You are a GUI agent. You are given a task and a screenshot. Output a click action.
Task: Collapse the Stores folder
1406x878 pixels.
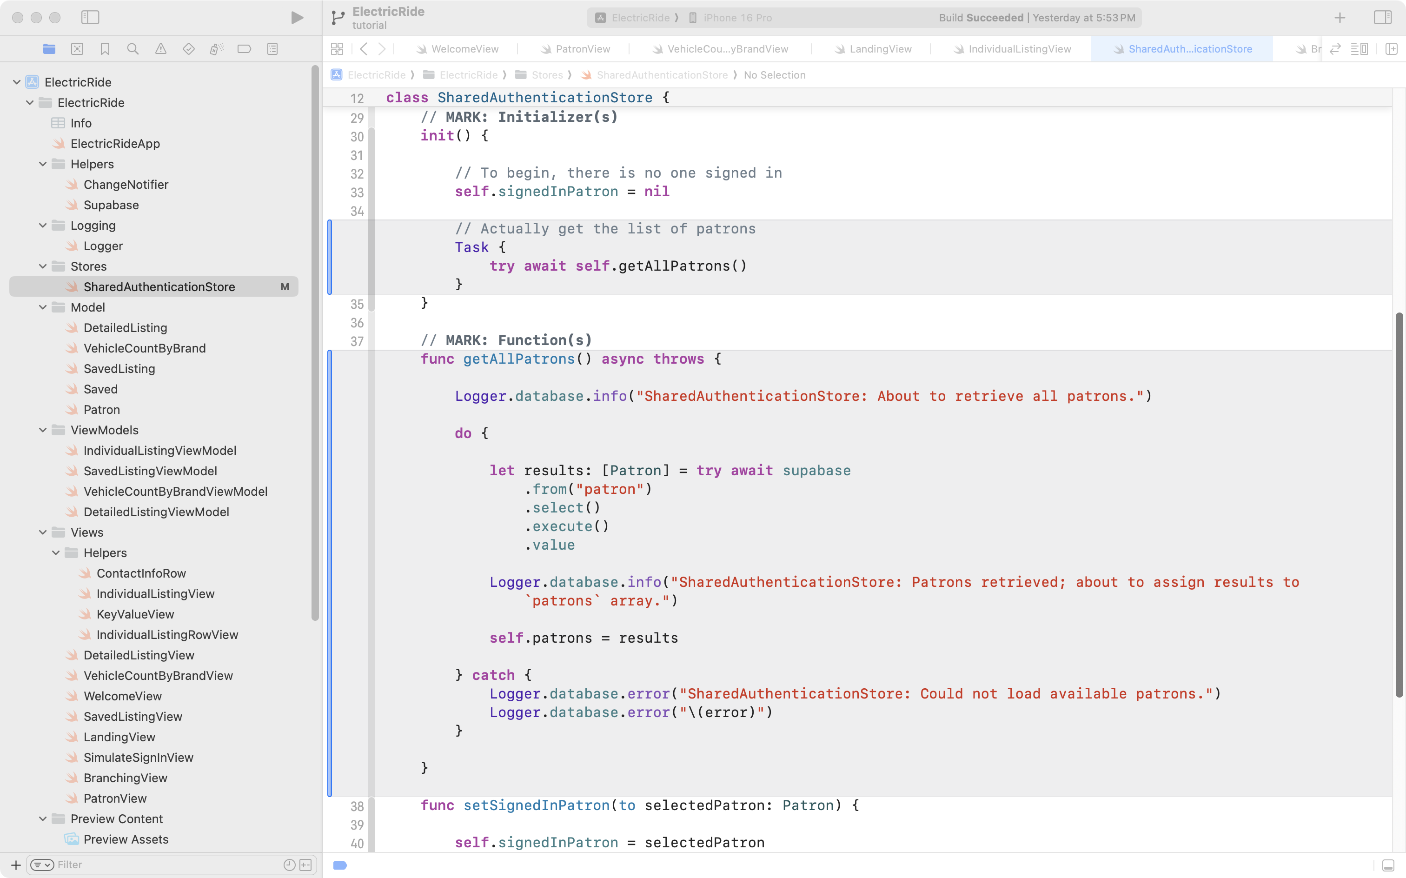click(x=43, y=266)
